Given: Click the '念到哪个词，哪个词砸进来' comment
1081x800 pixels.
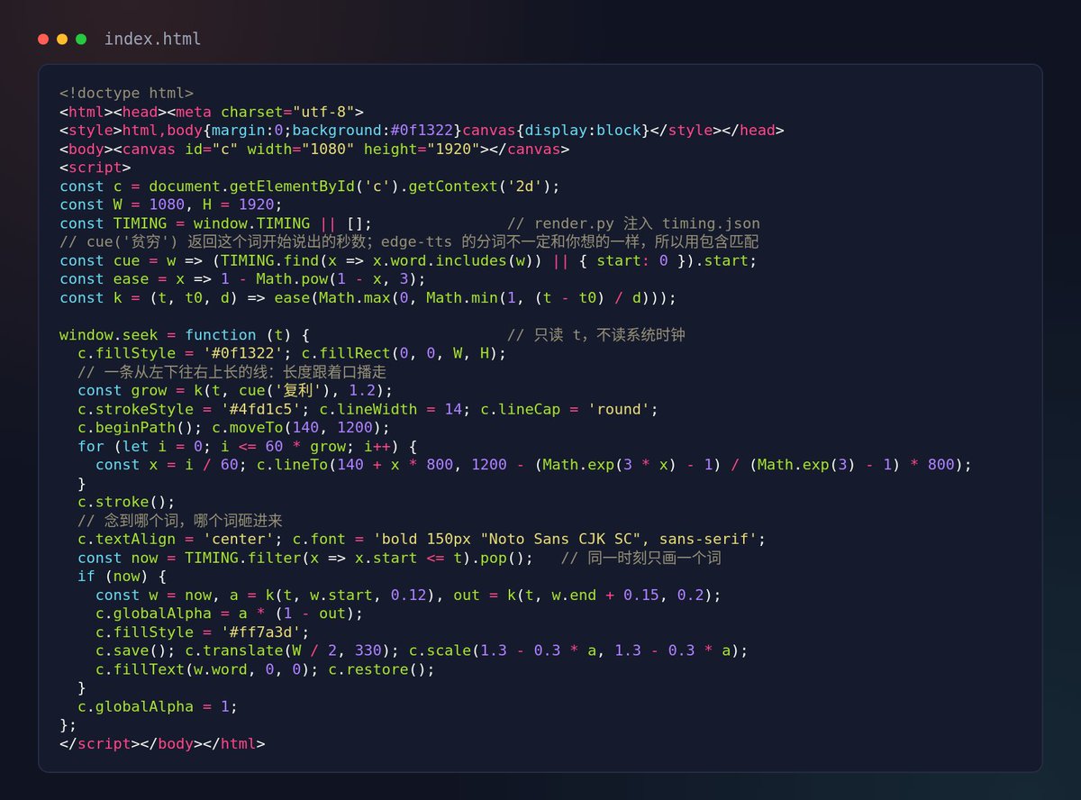Looking at the screenshot, I should coord(180,521).
